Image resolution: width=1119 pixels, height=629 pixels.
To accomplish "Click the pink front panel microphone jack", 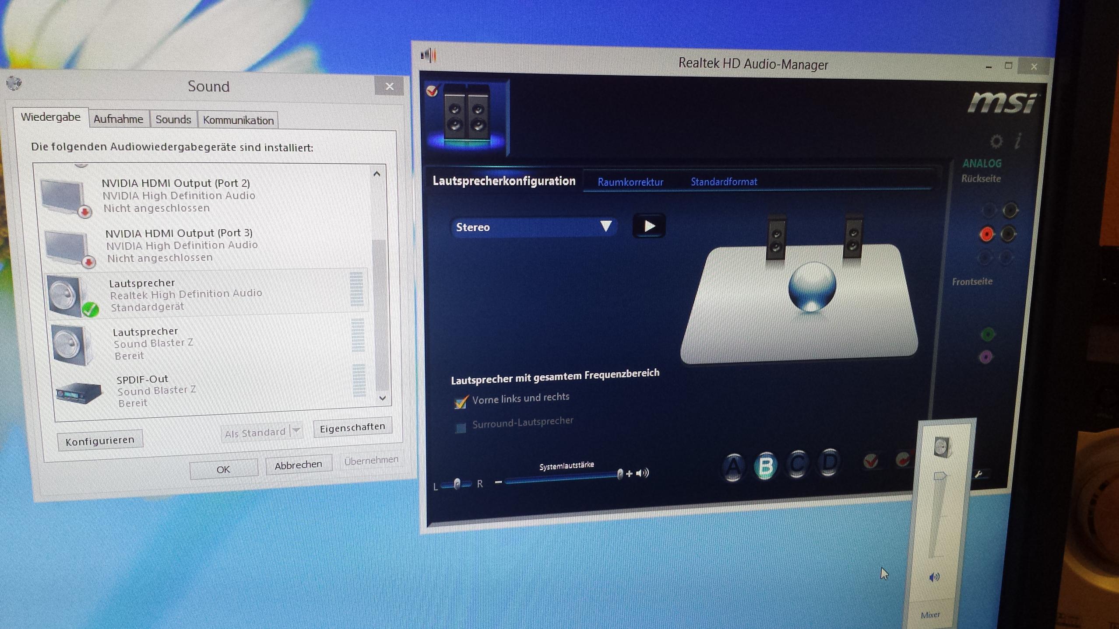I will (x=985, y=357).
